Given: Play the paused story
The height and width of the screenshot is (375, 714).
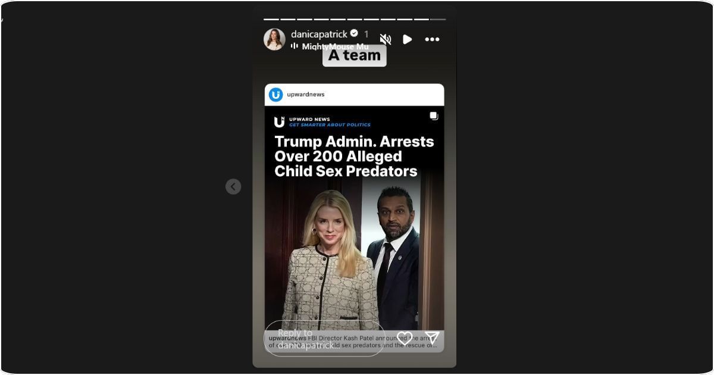Looking at the screenshot, I should [408, 39].
